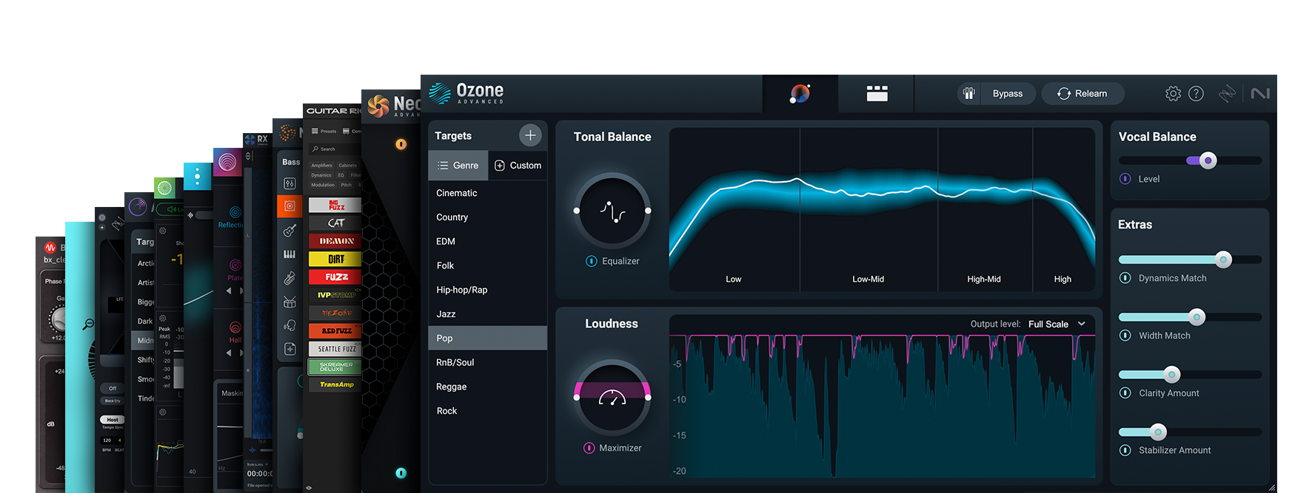Click the Native Instruments logo icon
Image resolution: width=1312 pixels, height=493 pixels.
[1260, 94]
